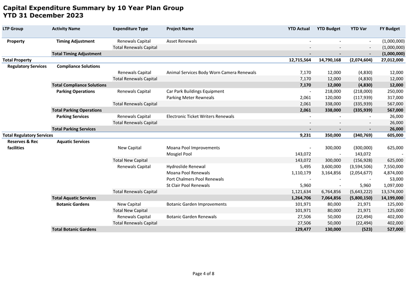Viewport: 407px width, 288px height.
Task: Click 'Botanic Garden Improvements' project
Action: (196, 204)
